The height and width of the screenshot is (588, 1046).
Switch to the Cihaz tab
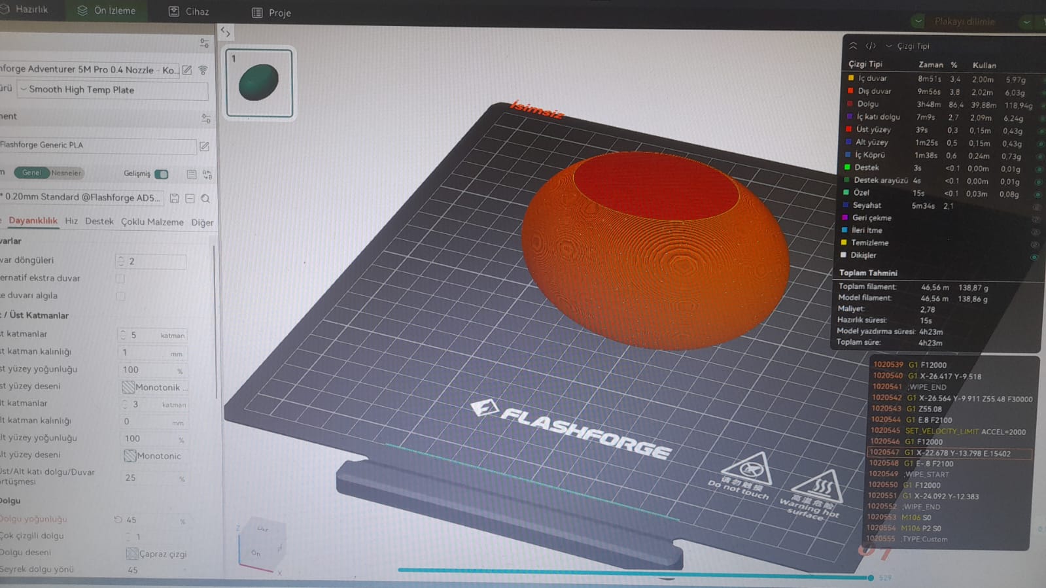coord(189,12)
